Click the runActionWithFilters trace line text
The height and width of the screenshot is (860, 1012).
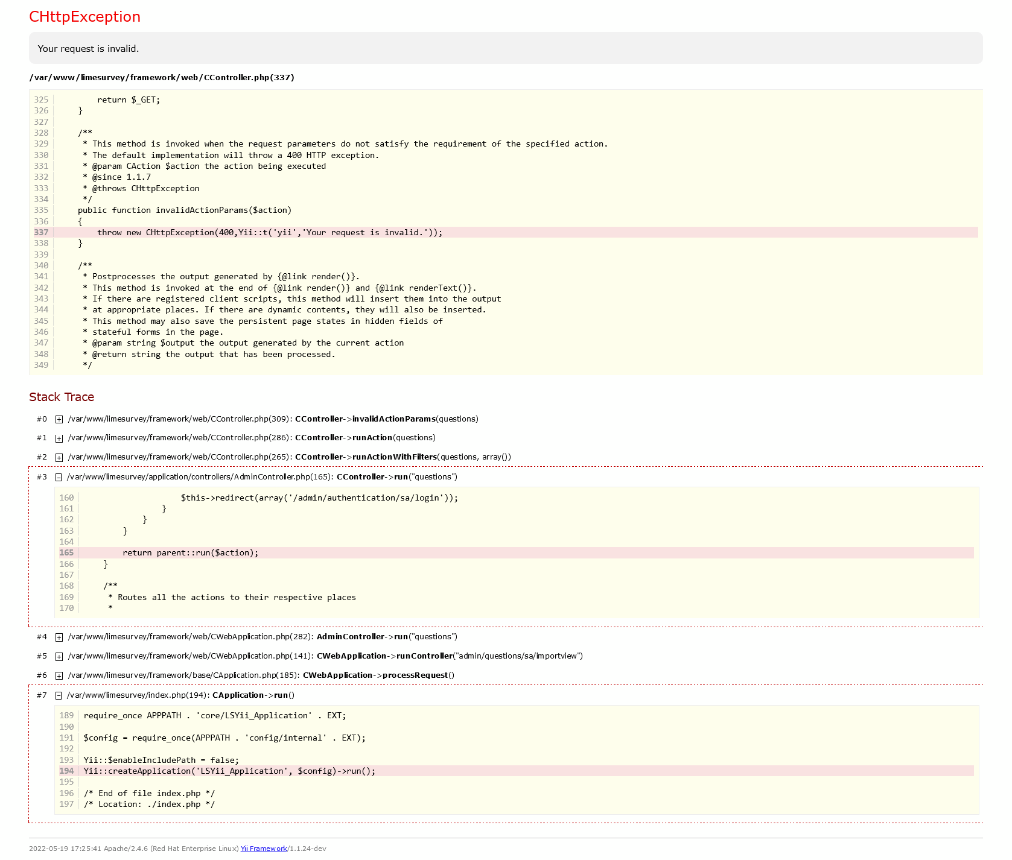coord(289,457)
